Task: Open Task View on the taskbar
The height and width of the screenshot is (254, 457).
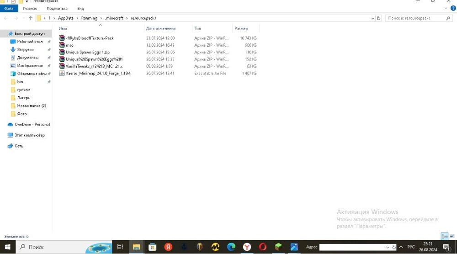Action: (120, 247)
